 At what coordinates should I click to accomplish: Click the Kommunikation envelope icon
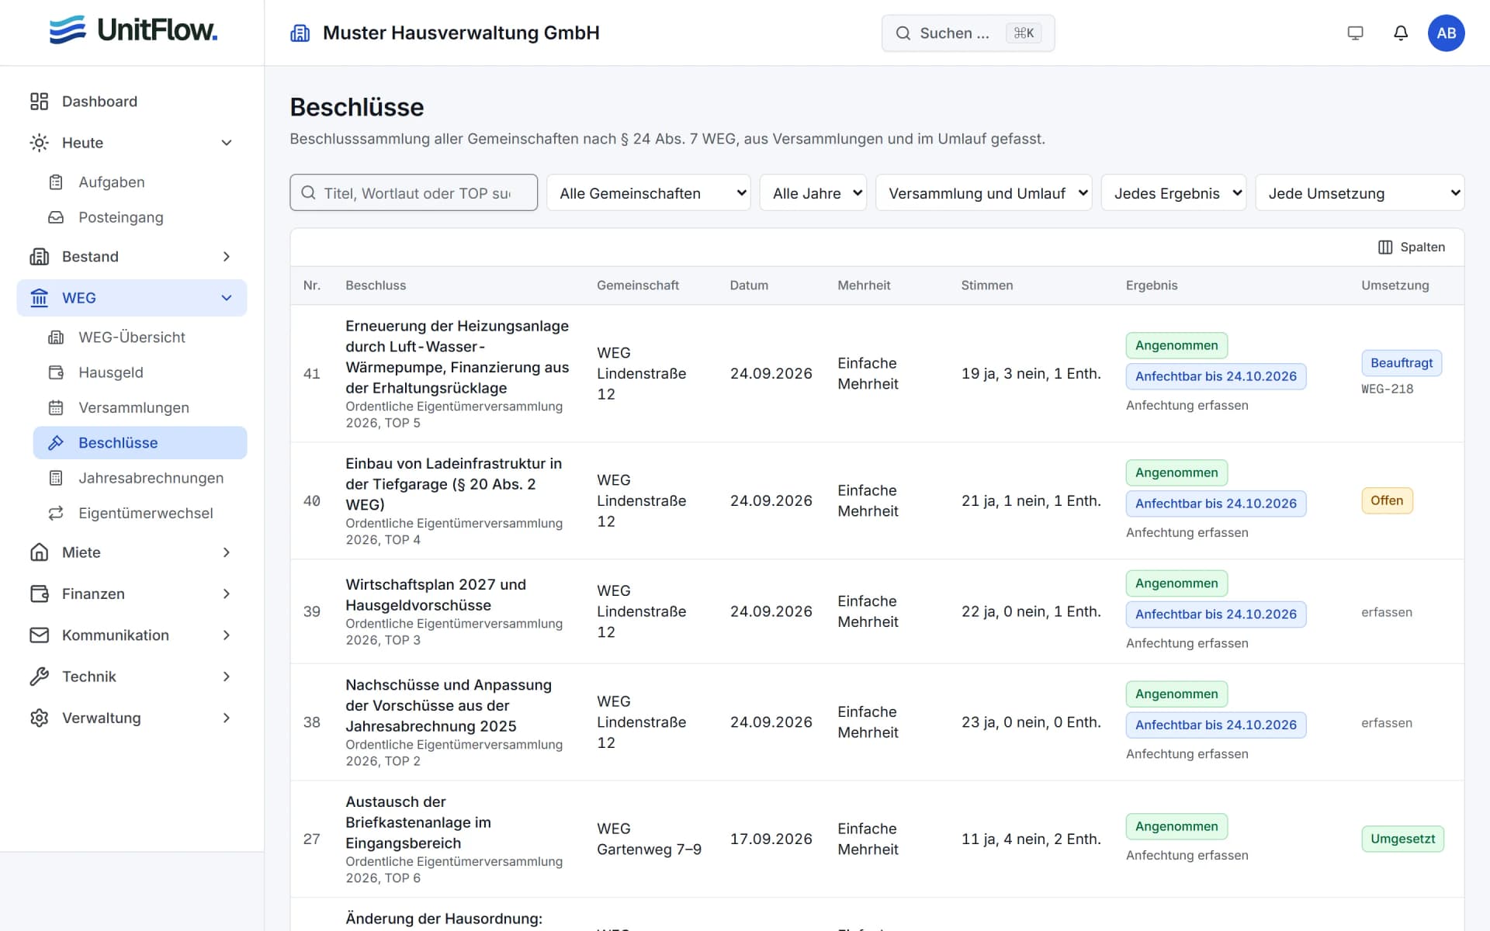tap(39, 635)
